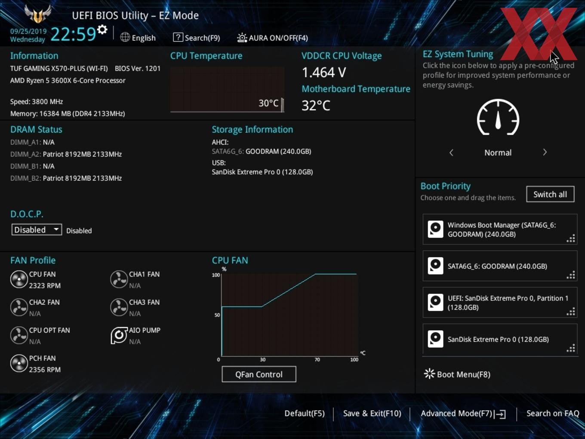Click SanDisk Extreme Pro 0 USB storage entry
The image size is (585, 439).
coord(262,172)
